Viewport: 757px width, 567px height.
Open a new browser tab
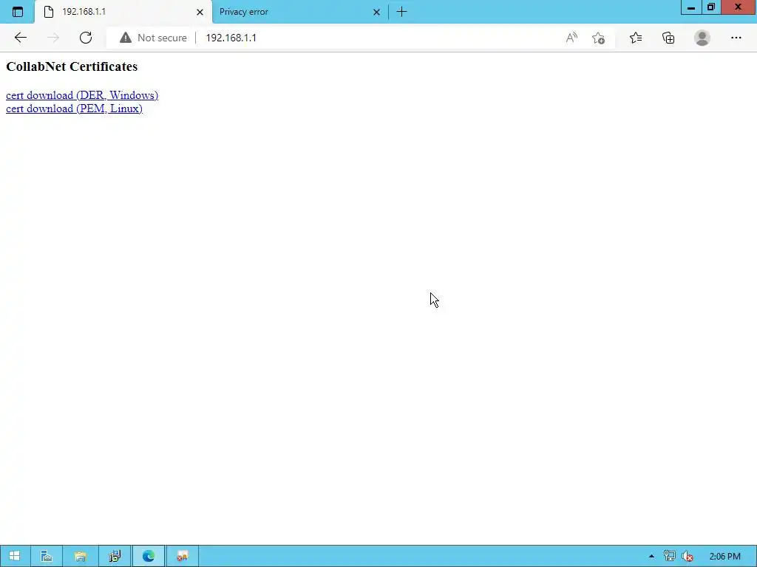[x=401, y=12]
